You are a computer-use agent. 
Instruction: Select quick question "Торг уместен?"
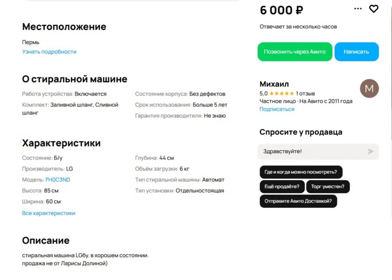coord(328,186)
